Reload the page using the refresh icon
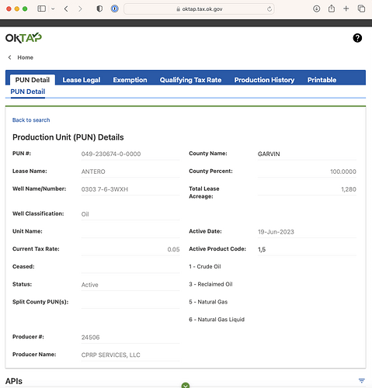372x388 pixels. (x=269, y=9)
